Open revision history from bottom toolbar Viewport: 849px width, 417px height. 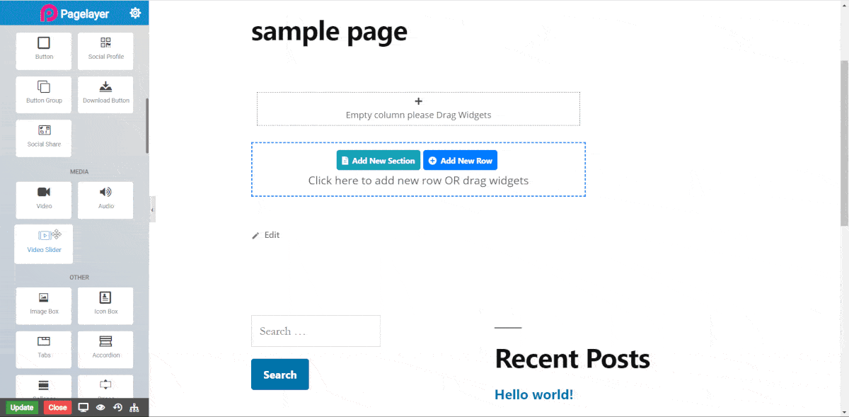click(x=117, y=408)
